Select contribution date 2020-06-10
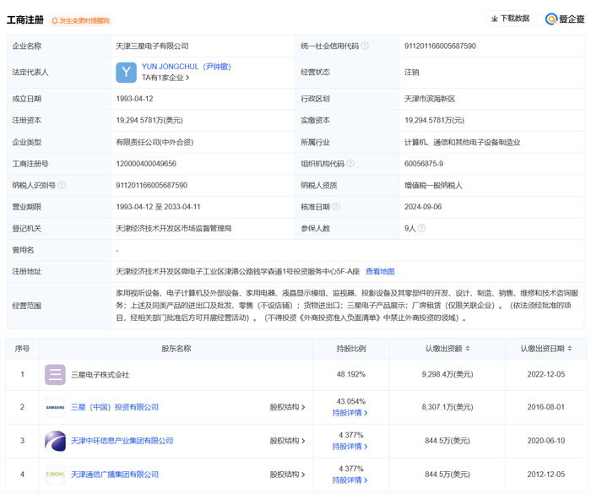Screen dimensions: 591x494 pyautogui.click(x=545, y=441)
